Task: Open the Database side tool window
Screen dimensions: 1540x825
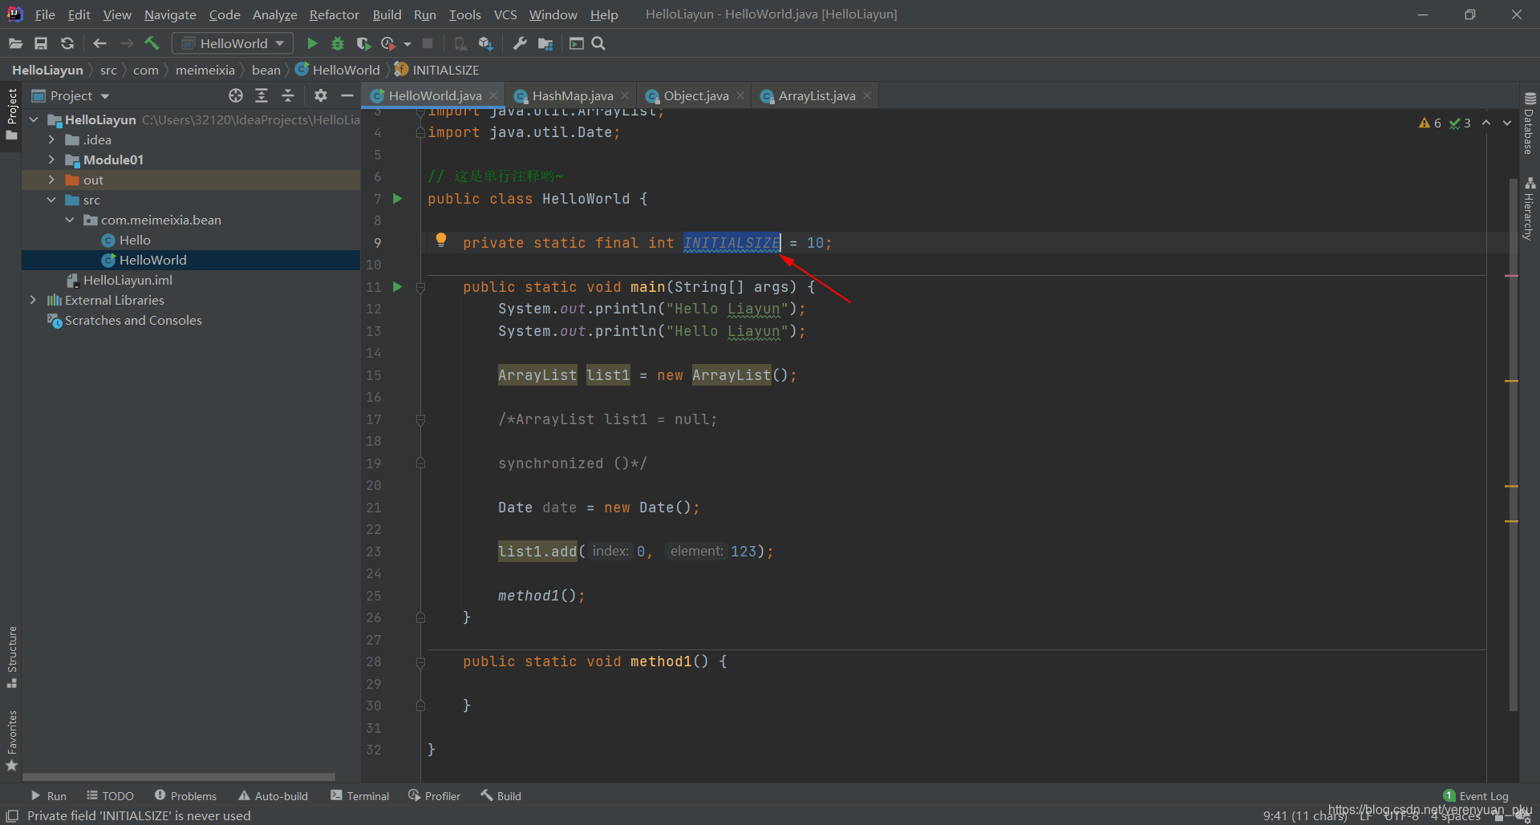Action: click(x=1530, y=123)
